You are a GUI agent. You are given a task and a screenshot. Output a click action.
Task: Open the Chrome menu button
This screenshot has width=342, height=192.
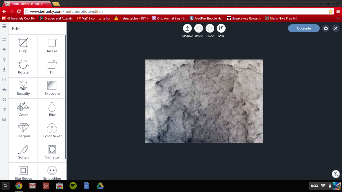[338, 11]
